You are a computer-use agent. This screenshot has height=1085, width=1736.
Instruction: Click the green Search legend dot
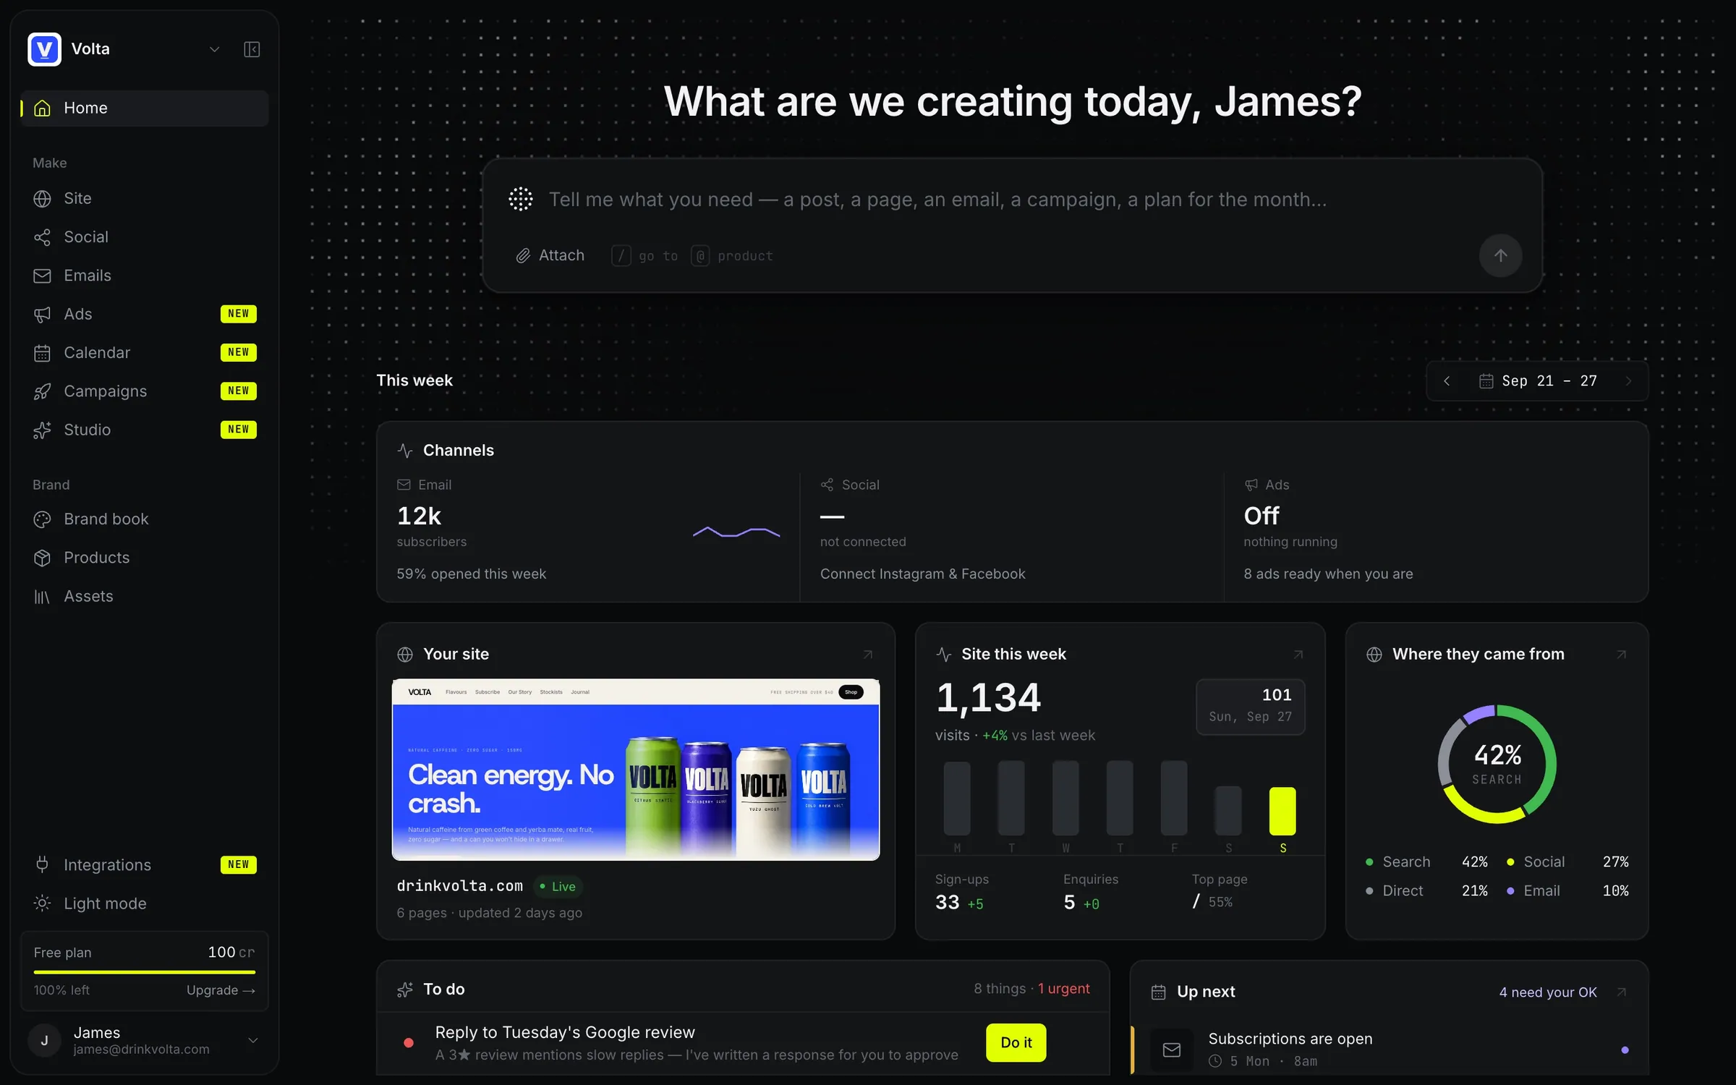coord(1369,862)
